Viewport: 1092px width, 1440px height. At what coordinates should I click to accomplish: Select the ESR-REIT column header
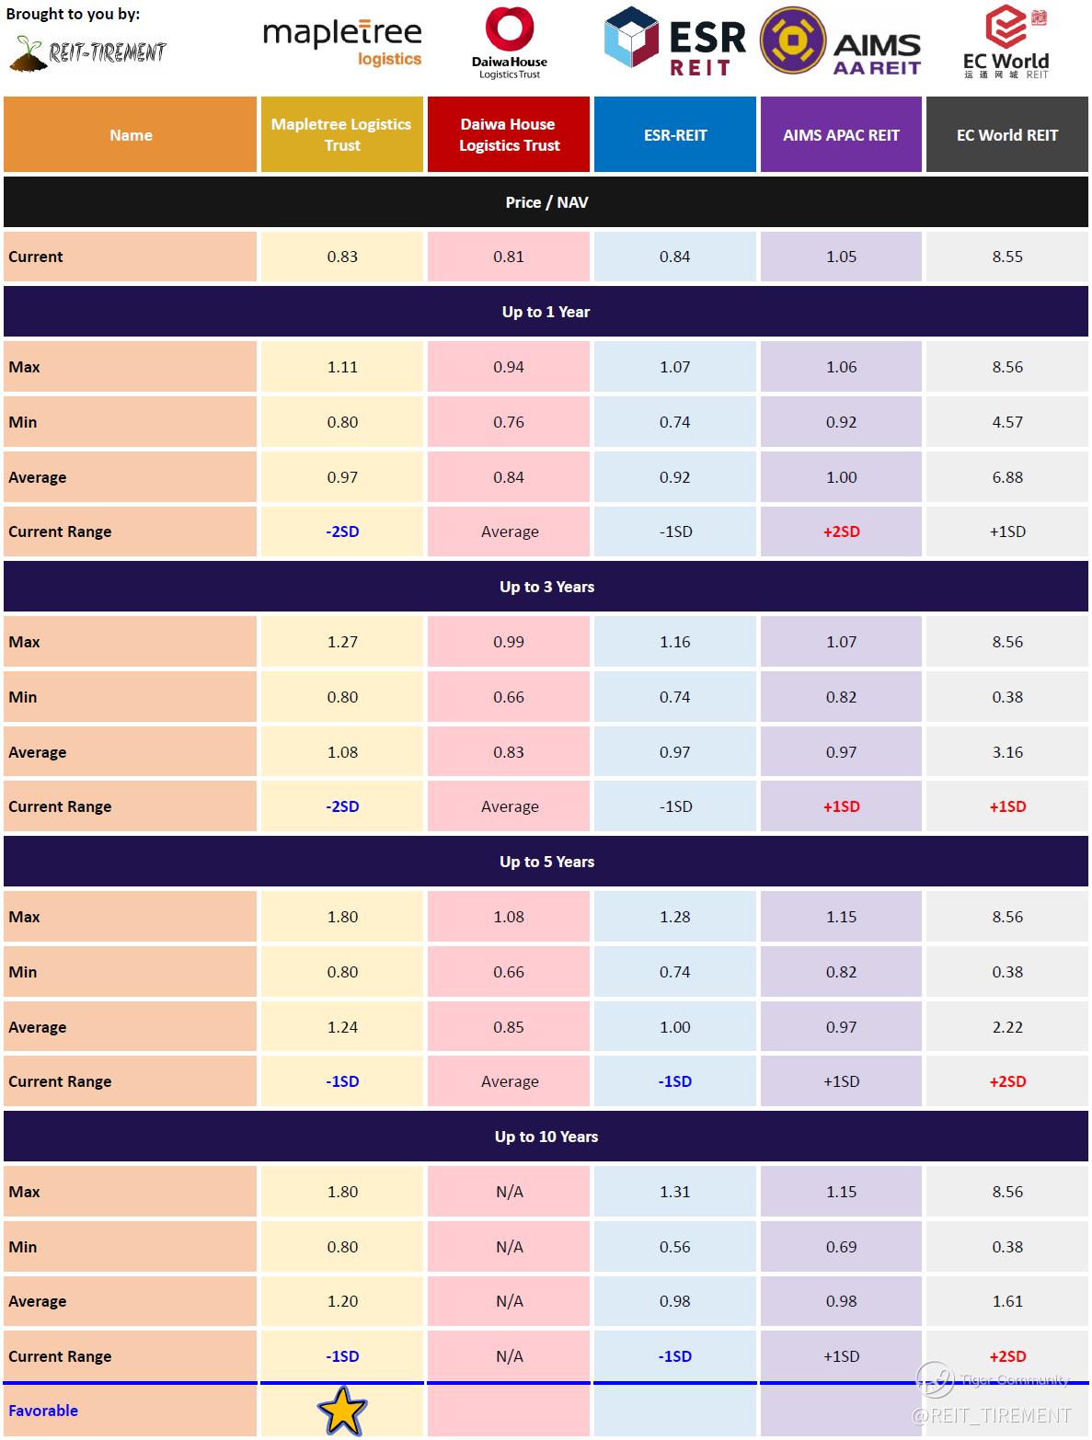(x=675, y=135)
